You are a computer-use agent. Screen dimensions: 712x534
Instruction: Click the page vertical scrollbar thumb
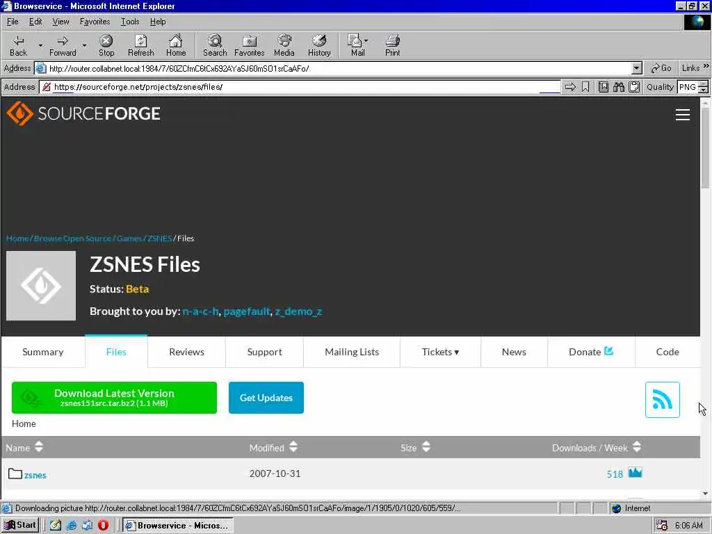705,147
